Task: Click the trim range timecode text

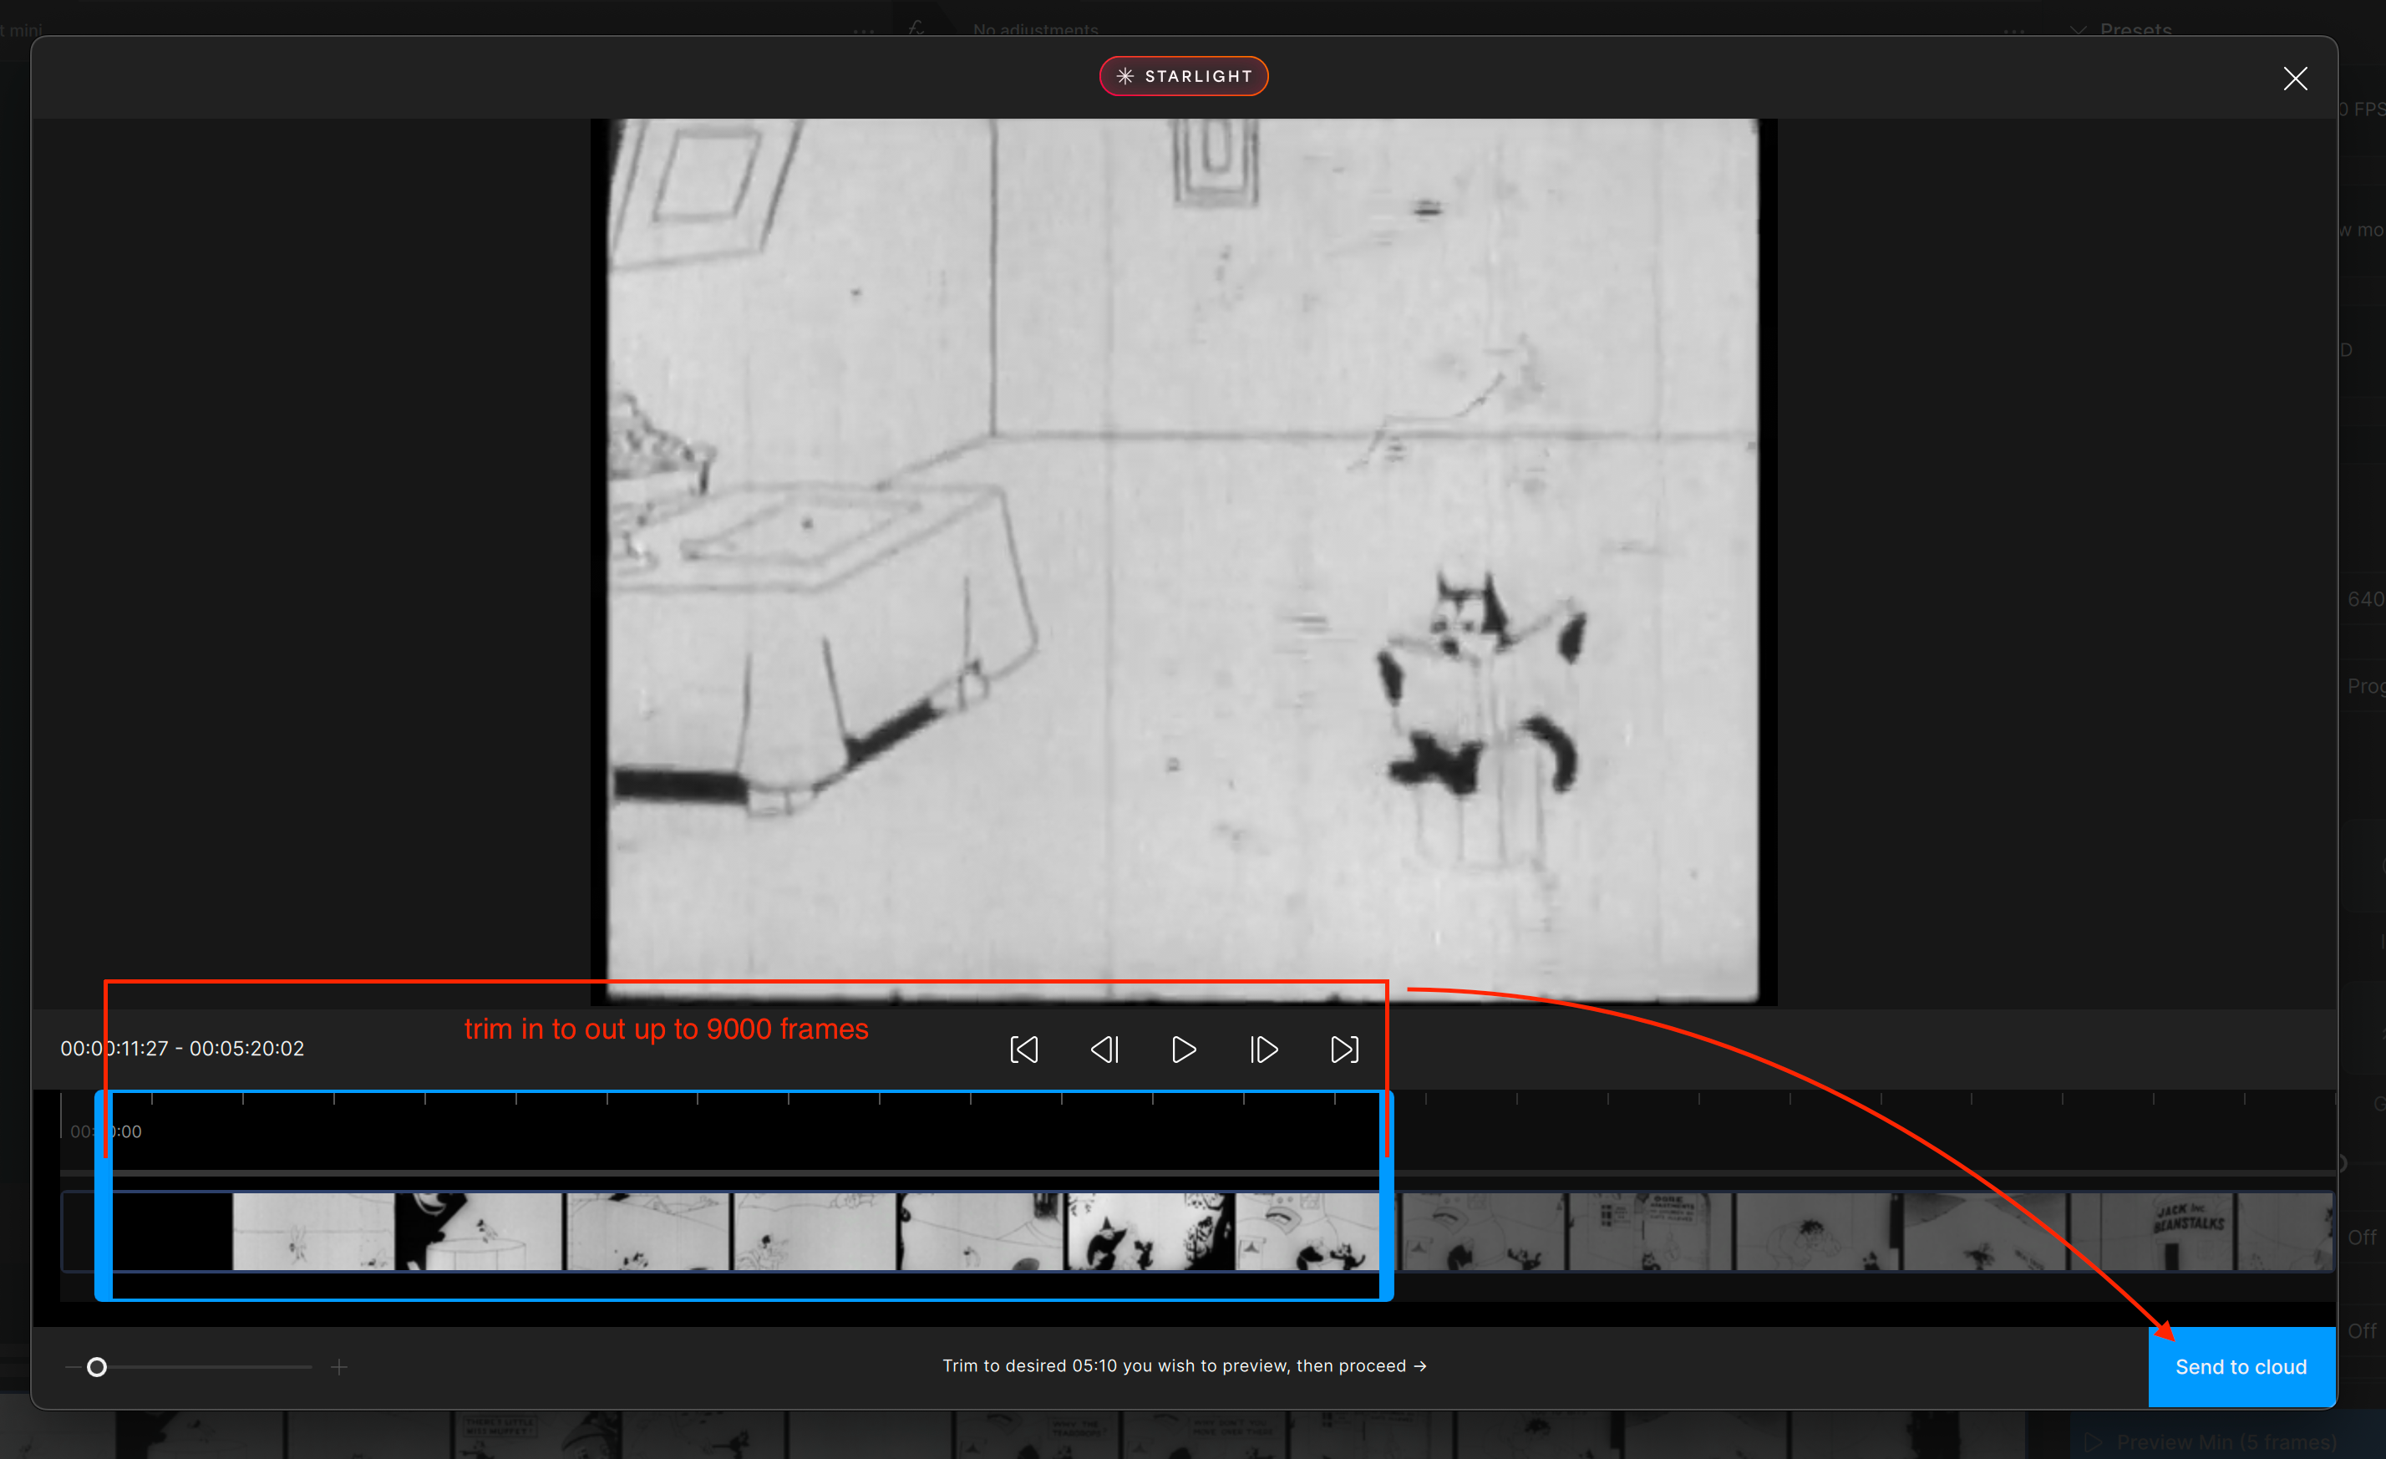Action: coord(182,1048)
